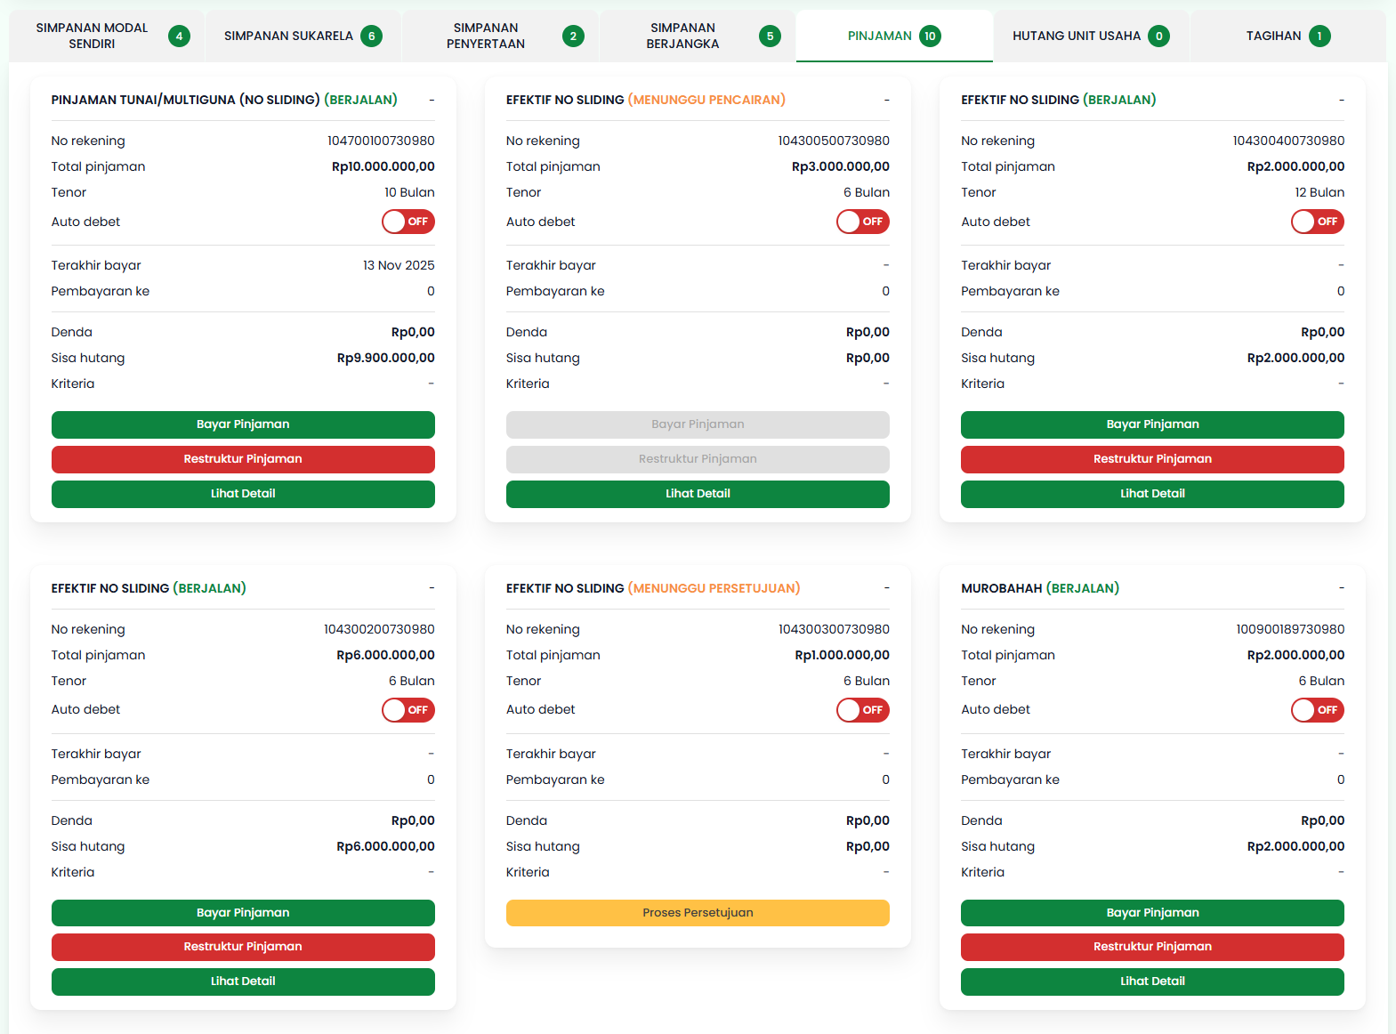
Task: Click the dash menu on Murobahah card header
Action: coord(1341,588)
